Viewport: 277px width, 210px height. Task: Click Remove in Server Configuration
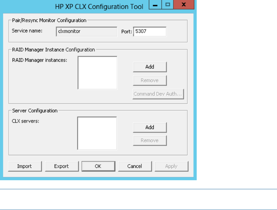150,141
